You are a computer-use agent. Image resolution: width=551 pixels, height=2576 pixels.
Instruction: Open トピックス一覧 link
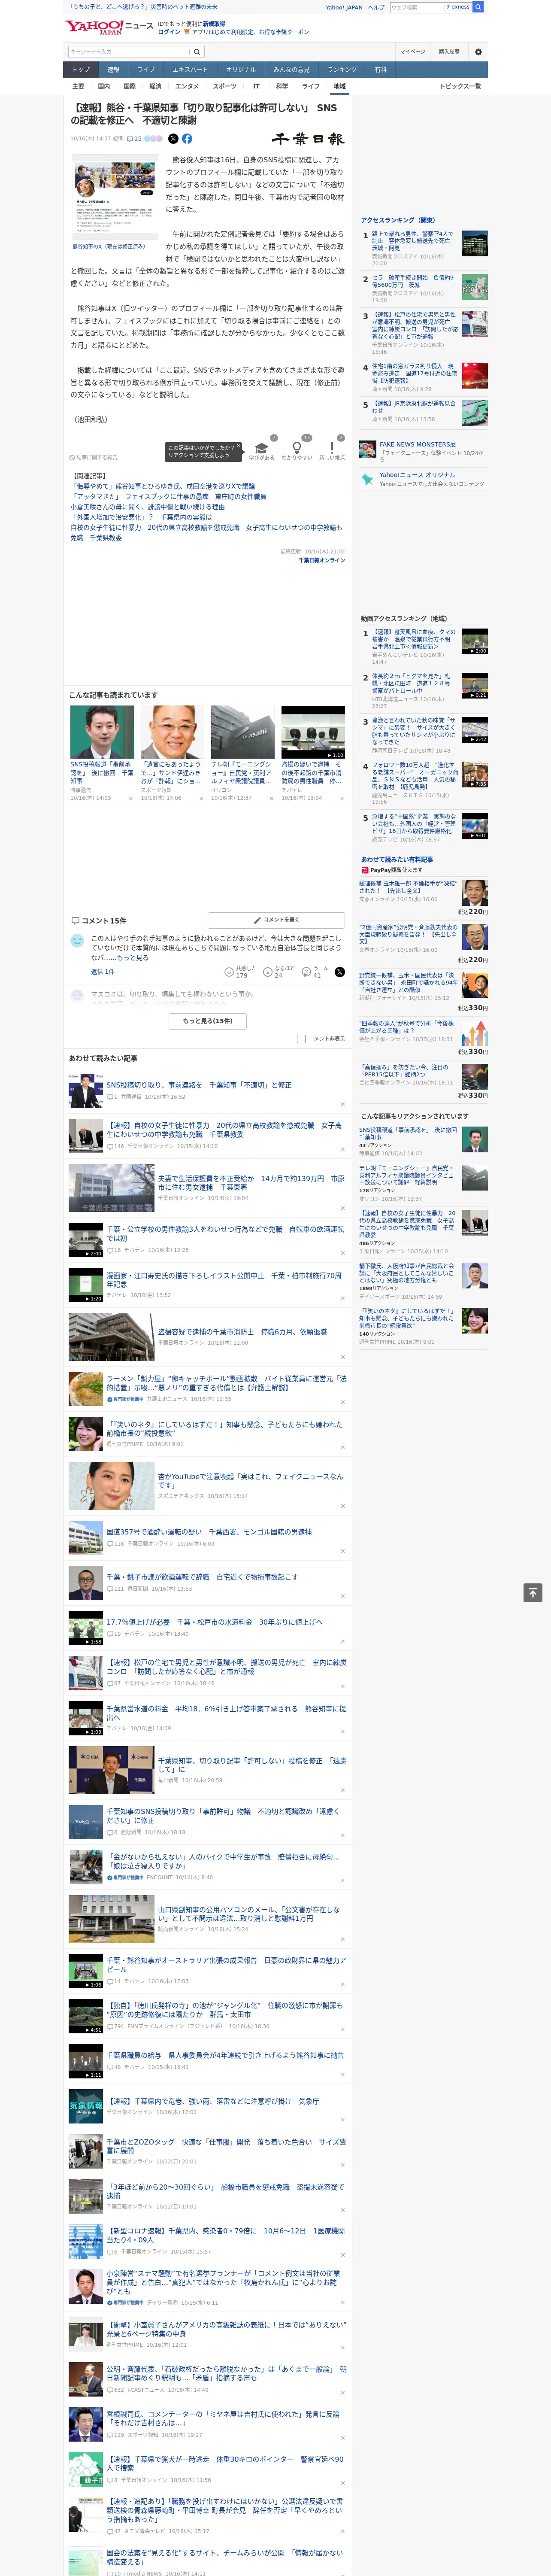pyautogui.click(x=460, y=86)
